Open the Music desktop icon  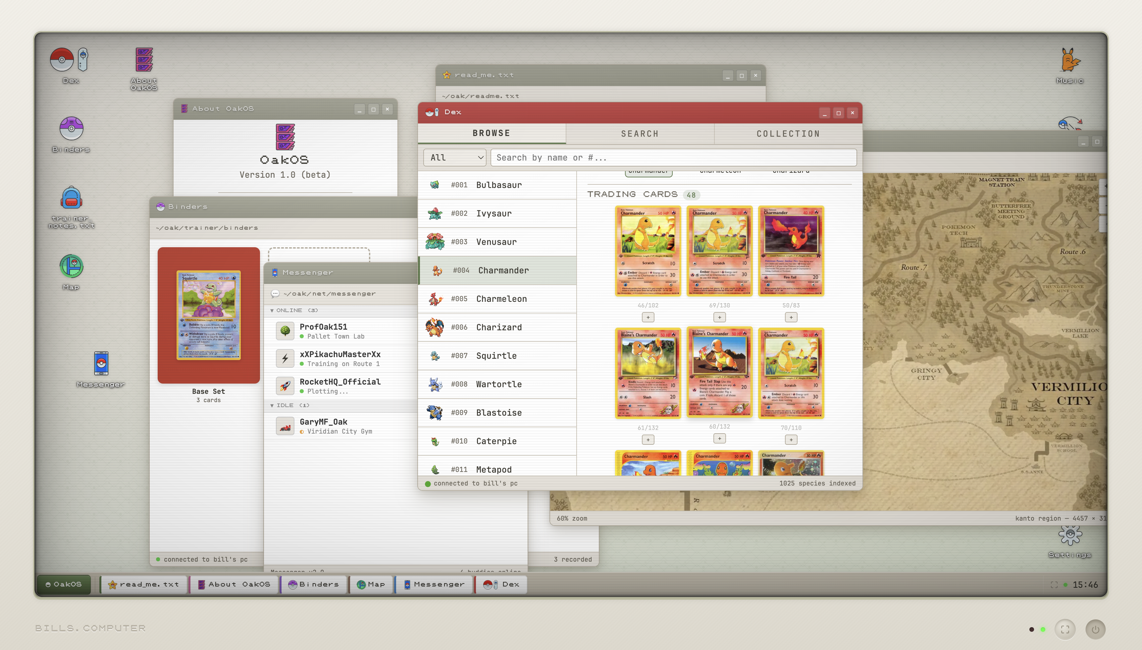(1070, 60)
